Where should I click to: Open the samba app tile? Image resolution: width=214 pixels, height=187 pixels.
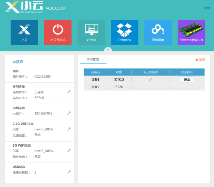91,32
